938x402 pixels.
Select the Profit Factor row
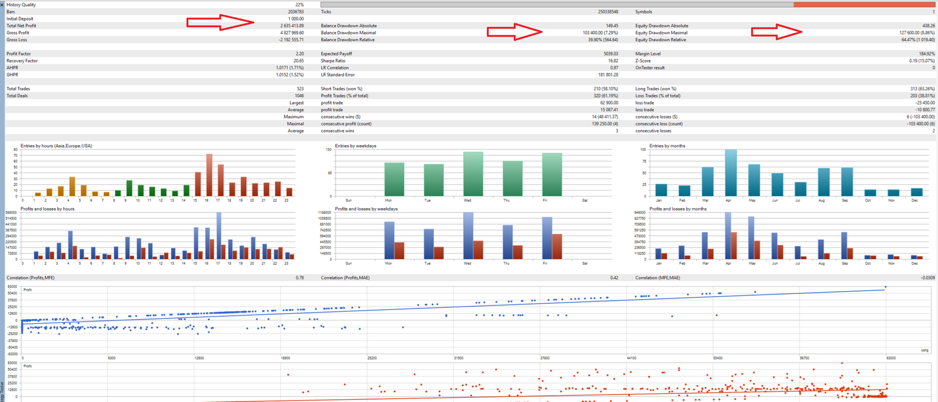tap(155, 54)
